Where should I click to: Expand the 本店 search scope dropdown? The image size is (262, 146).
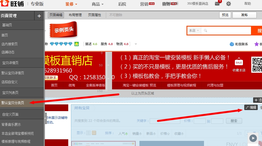(194, 31)
